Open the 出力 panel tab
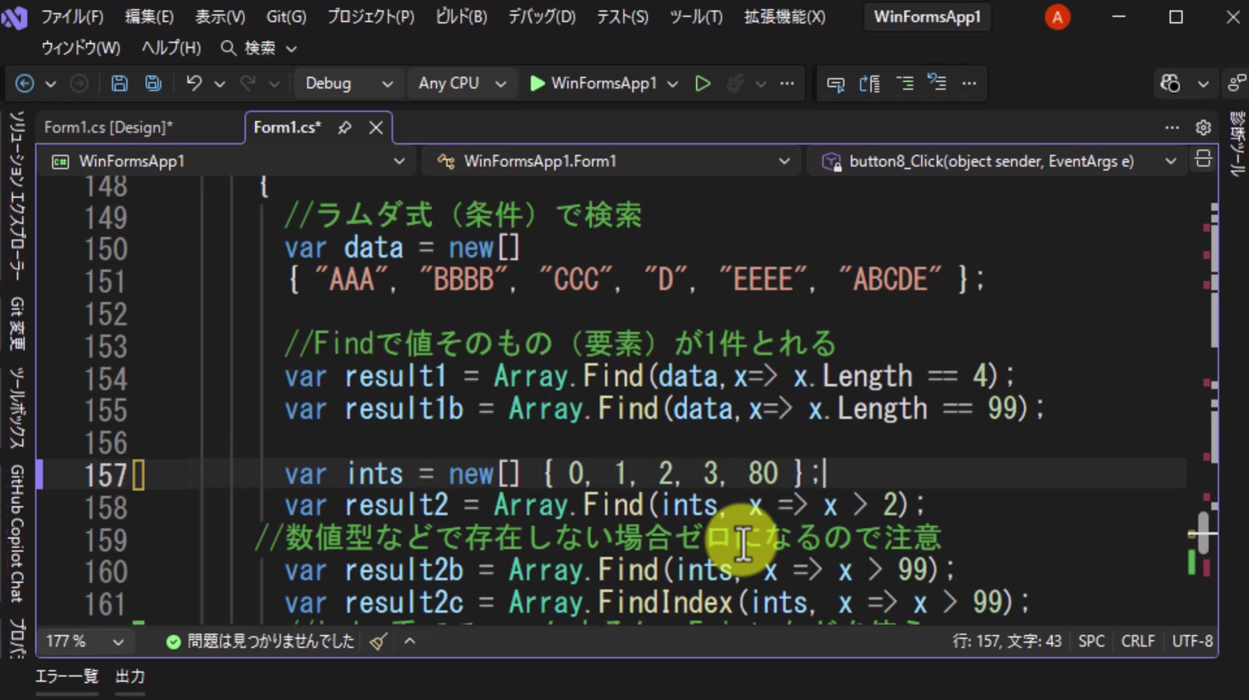 coord(130,677)
